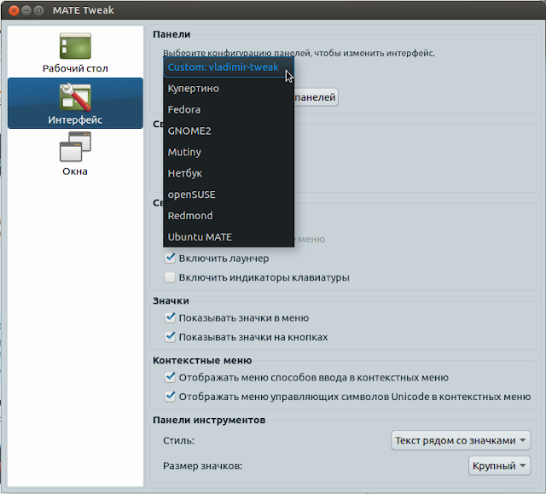Toggle Включить лаунчер checkbox
Viewport: 546px width, 494px height.
point(170,258)
